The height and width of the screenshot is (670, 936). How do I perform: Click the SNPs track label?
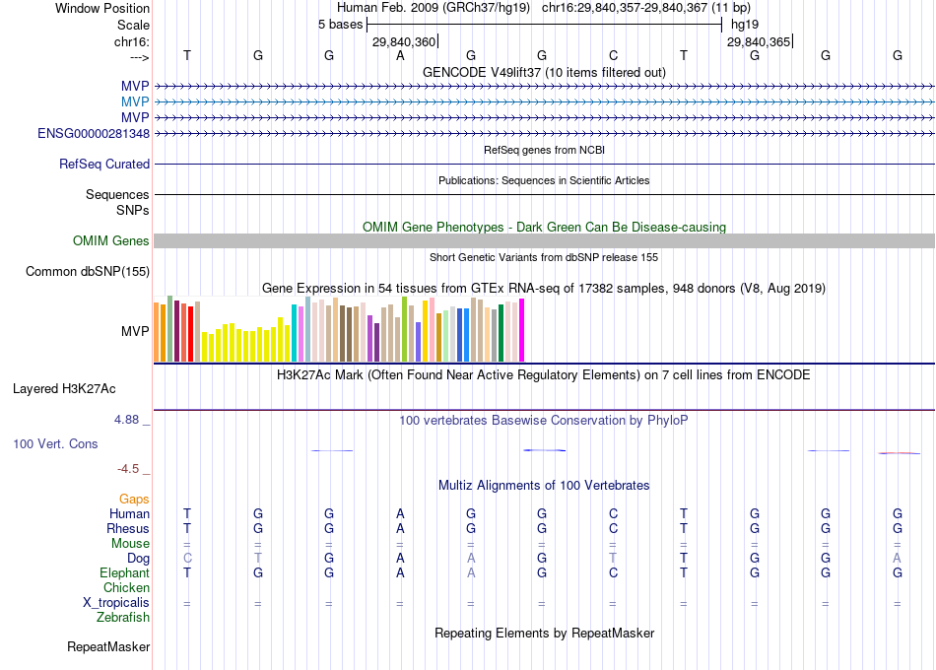133,210
